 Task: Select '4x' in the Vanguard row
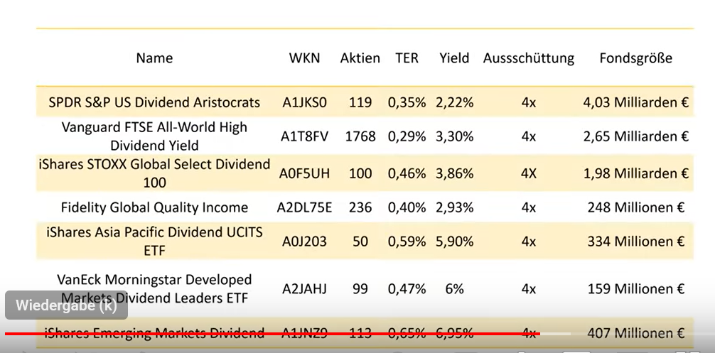coord(529,136)
